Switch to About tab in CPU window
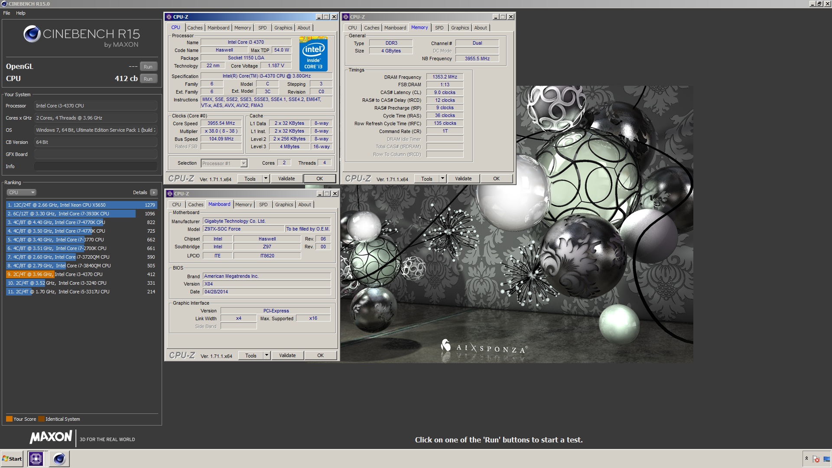This screenshot has height=468, width=832. (x=304, y=28)
